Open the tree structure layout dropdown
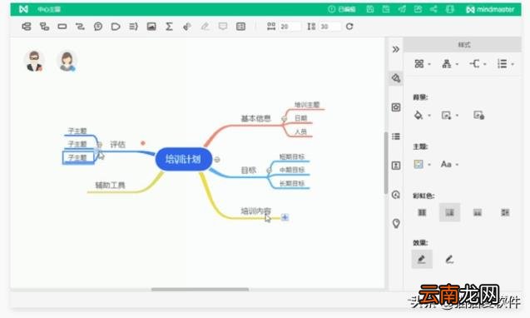The height and width of the screenshot is (318, 530). (450, 63)
